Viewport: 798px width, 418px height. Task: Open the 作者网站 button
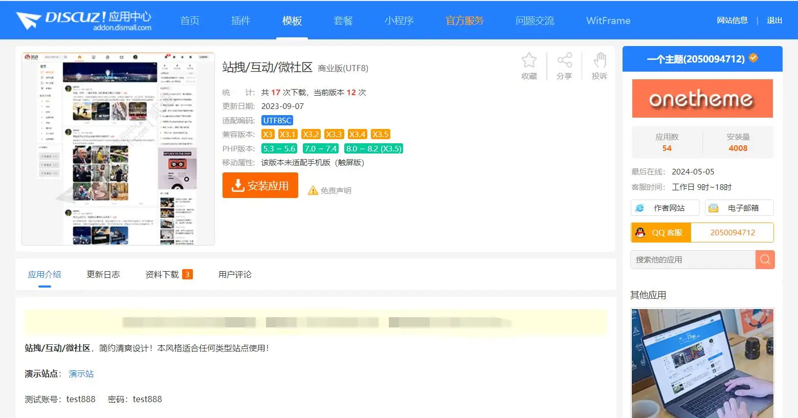tap(665, 208)
